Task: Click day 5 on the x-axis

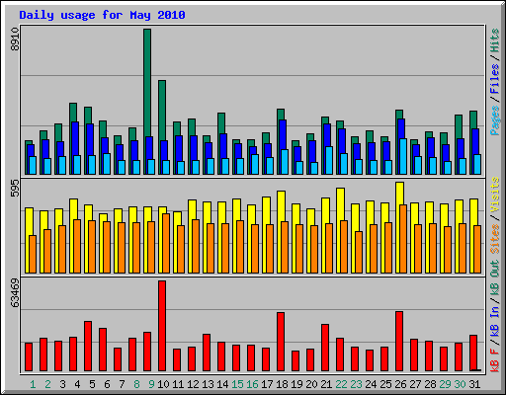Action: click(x=92, y=384)
